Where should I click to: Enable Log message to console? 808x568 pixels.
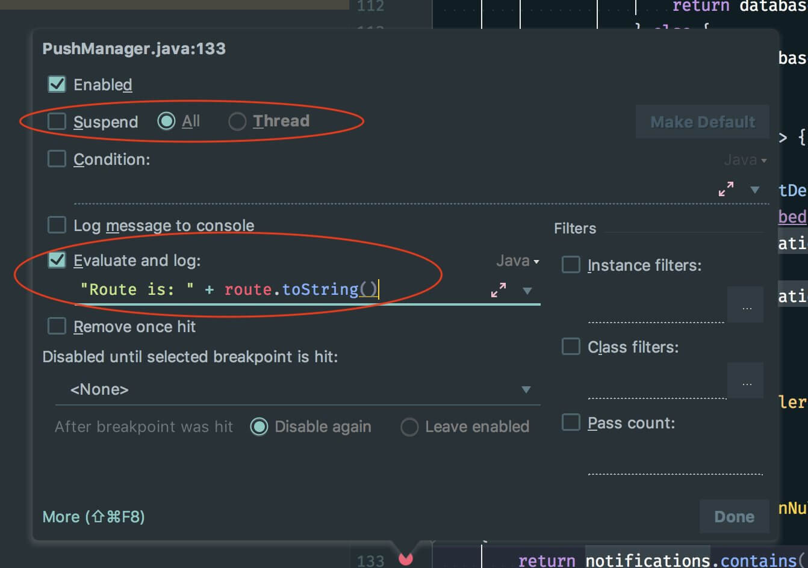click(x=56, y=225)
